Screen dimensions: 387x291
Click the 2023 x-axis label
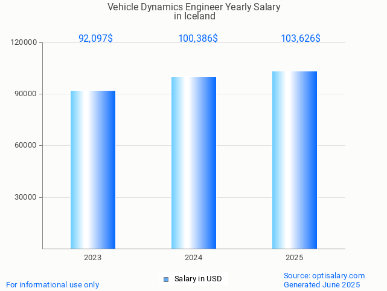93,258
